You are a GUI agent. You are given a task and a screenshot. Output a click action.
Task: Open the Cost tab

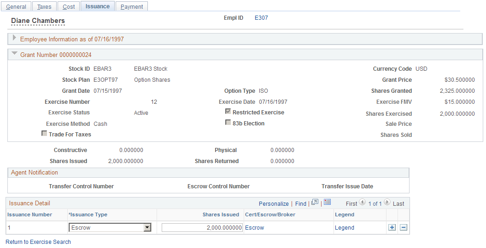pos(69,6)
